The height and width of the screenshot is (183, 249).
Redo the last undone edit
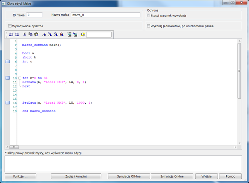pos(17,34)
